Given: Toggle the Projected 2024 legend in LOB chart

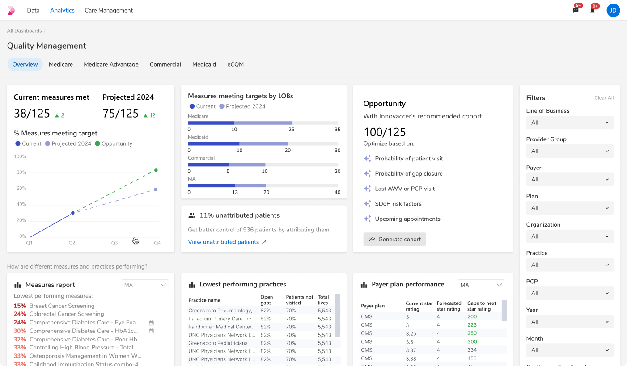Looking at the screenshot, I should pyautogui.click(x=242, y=106).
